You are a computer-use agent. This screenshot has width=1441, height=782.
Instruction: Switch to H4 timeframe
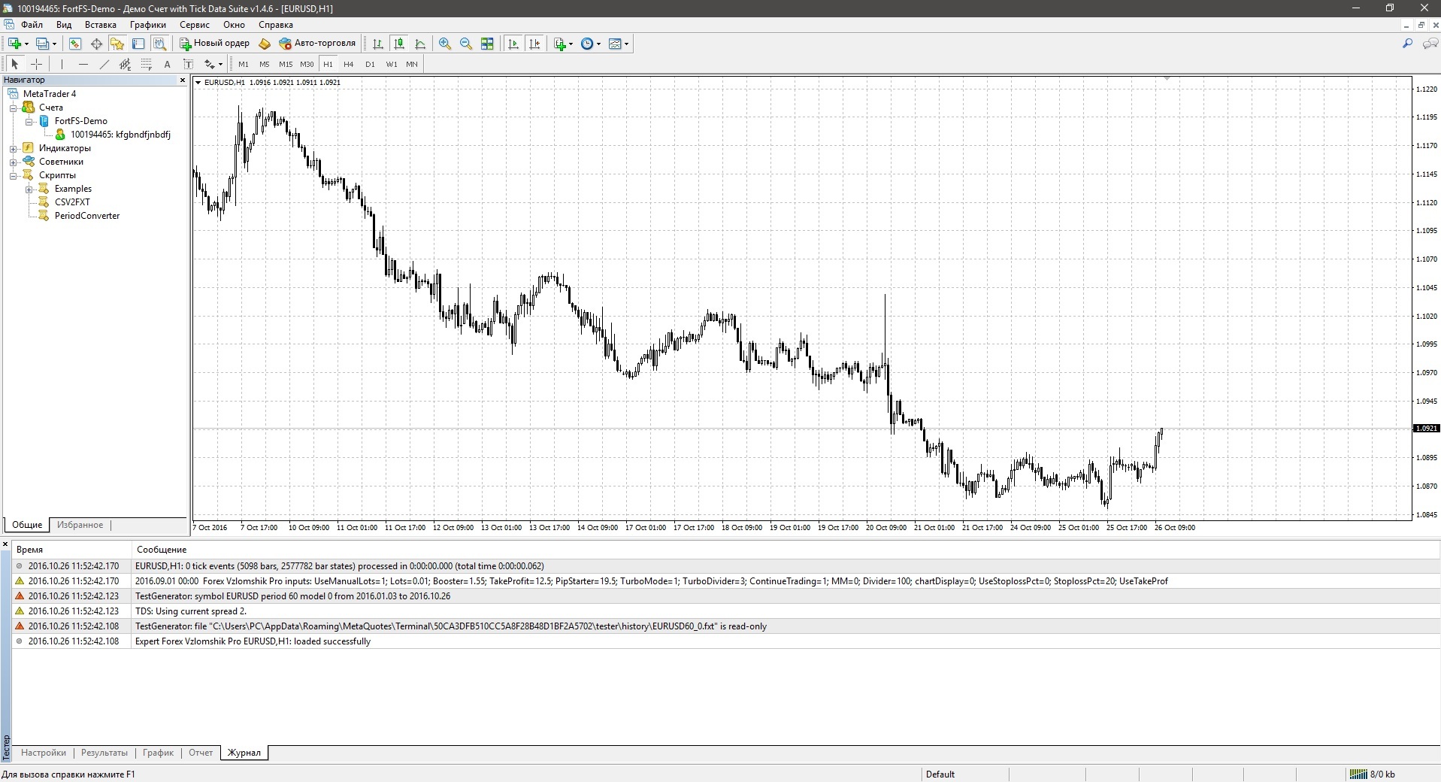pyautogui.click(x=349, y=64)
